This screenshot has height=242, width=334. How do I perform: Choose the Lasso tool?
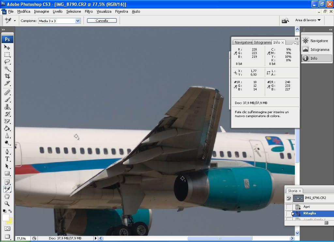click(7, 61)
